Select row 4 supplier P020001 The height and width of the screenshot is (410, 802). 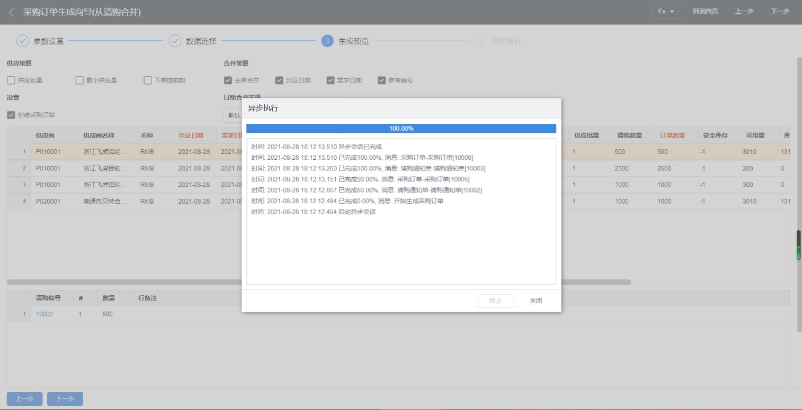coord(48,201)
